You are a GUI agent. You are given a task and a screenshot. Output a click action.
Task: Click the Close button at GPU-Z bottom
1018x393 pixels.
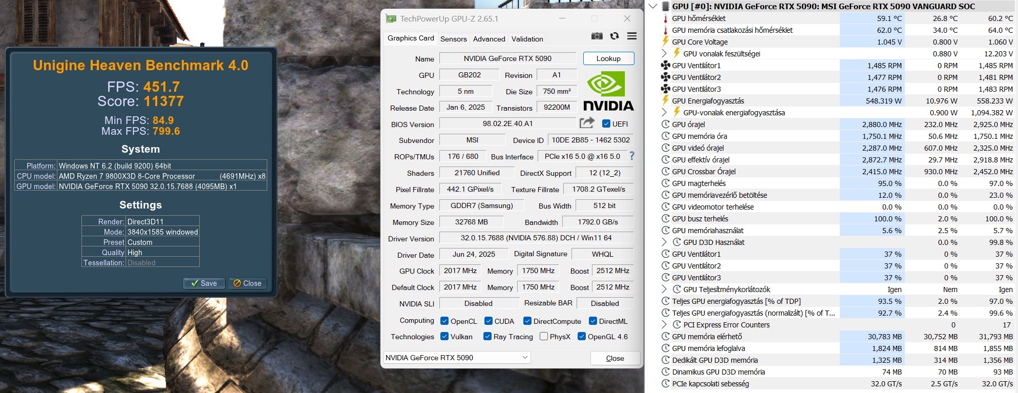pyautogui.click(x=615, y=358)
